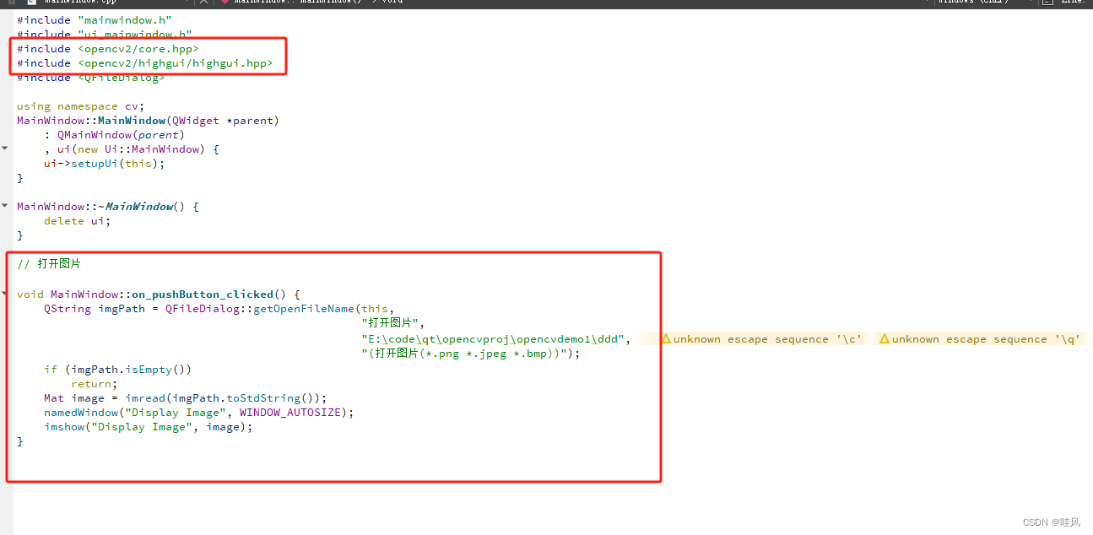Click the namedWindow WINDOW_AUTOSIZE line
The image size is (1093, 535).
coord(199,413)
